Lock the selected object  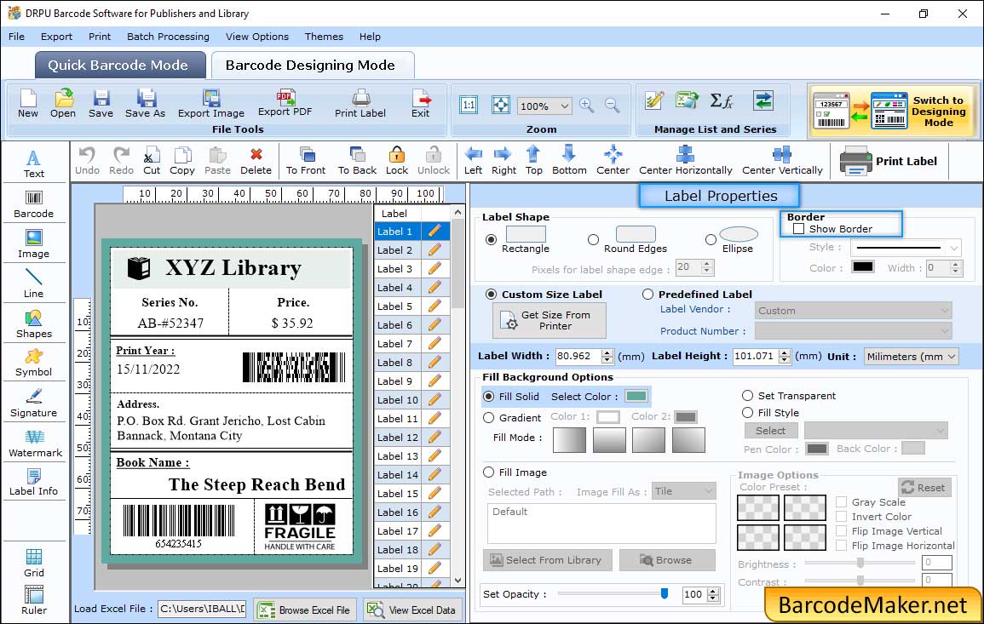point(397,161)
